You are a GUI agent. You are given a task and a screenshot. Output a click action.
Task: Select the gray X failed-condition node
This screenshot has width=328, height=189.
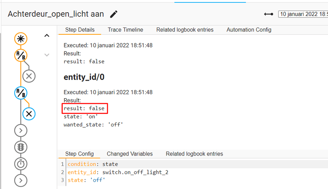point(29,76)
